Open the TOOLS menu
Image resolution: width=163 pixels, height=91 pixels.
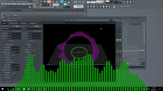[29, 4]
